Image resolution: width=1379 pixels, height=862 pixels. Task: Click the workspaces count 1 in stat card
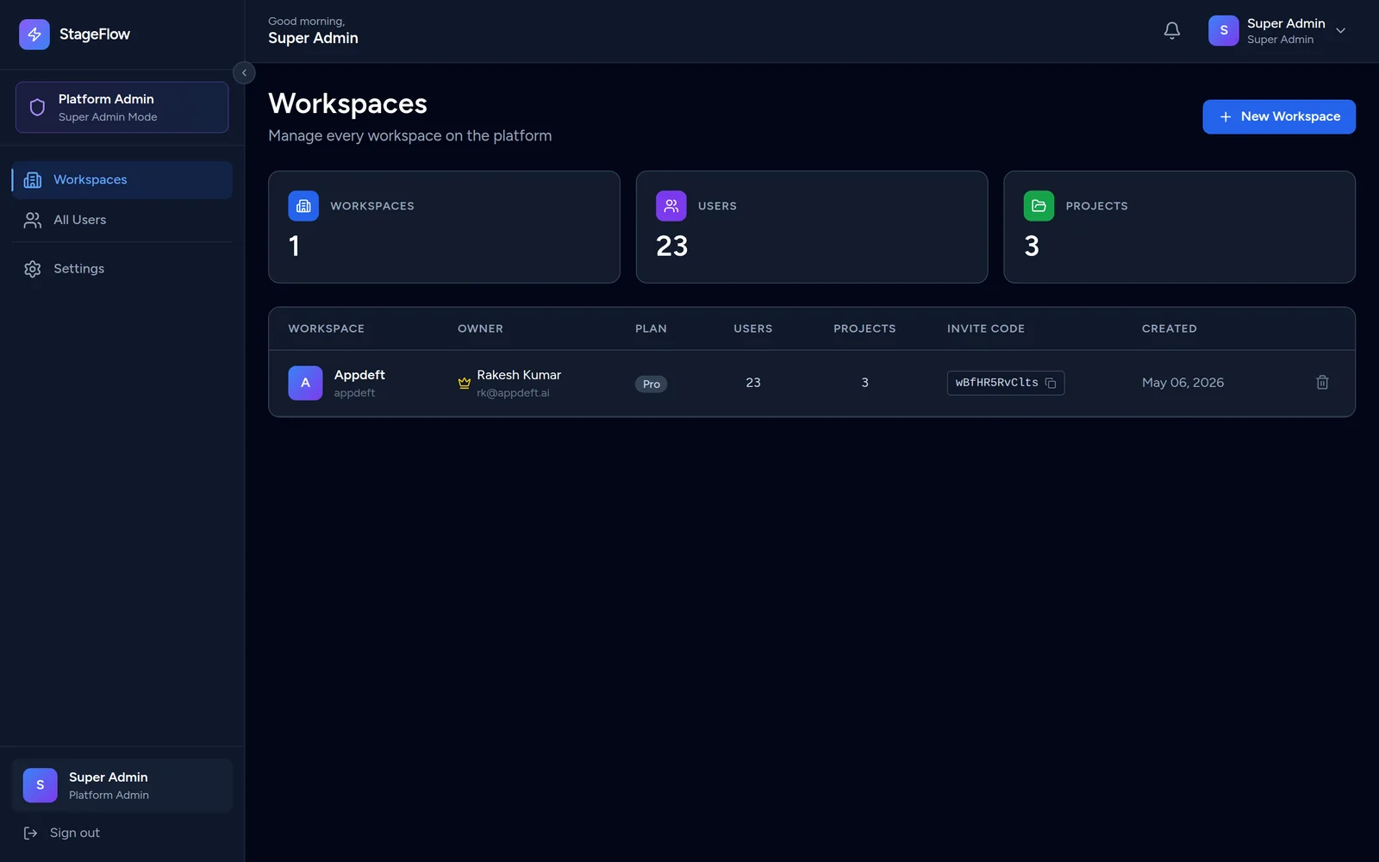pos(295,247)
